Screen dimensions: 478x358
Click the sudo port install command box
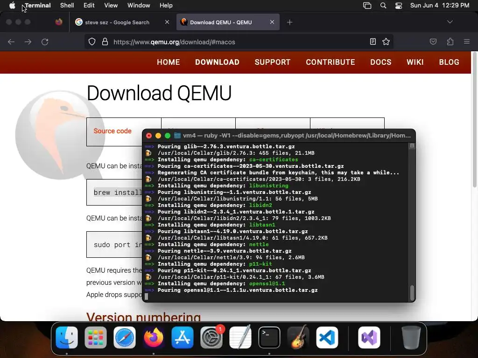[x=115, y=245]
